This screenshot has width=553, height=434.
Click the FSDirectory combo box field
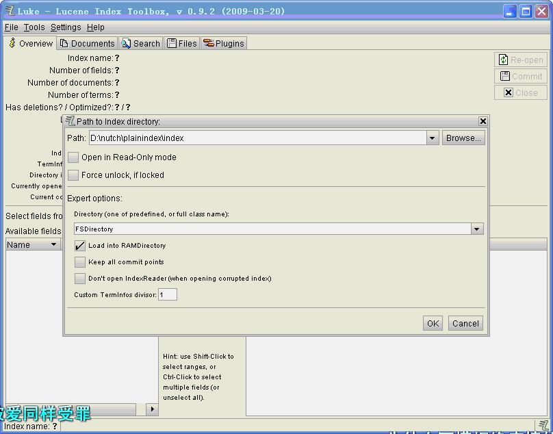(272, 229)
